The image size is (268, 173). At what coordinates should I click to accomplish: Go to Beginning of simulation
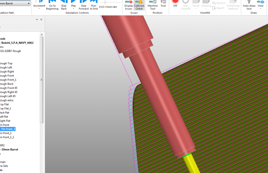tap(52, 5)
